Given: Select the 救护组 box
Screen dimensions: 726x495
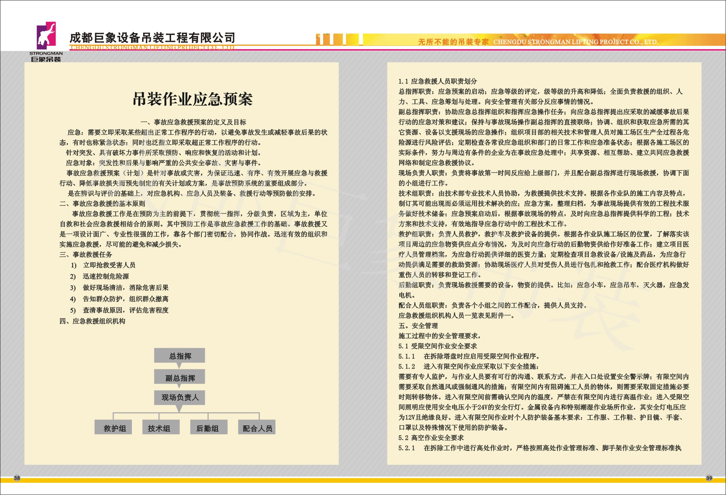Looking at the screenshot, I should tap(114, 428).
